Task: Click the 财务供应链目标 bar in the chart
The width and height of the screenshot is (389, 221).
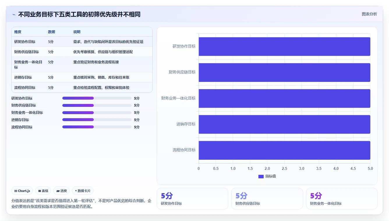Action: coord(284,72)
